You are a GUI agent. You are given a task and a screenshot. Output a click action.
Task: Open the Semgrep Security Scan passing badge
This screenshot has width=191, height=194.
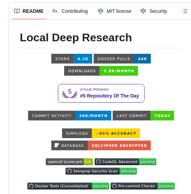click(x=101, y=171)
